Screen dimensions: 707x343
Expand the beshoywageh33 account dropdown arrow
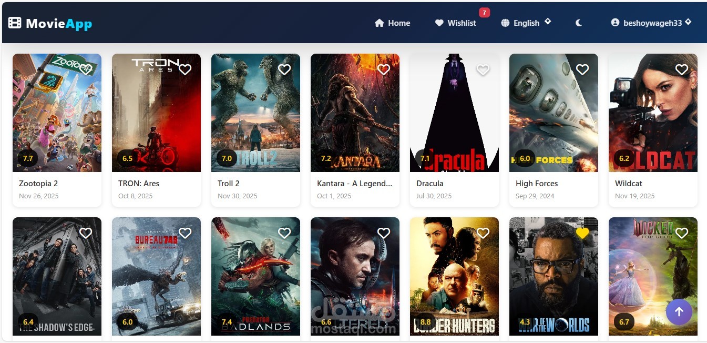[x=688, y=22]
